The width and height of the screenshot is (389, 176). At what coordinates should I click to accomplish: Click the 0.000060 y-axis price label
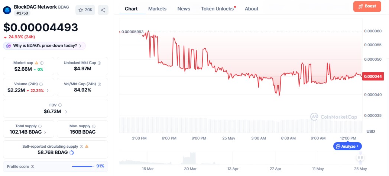(373, 31)
